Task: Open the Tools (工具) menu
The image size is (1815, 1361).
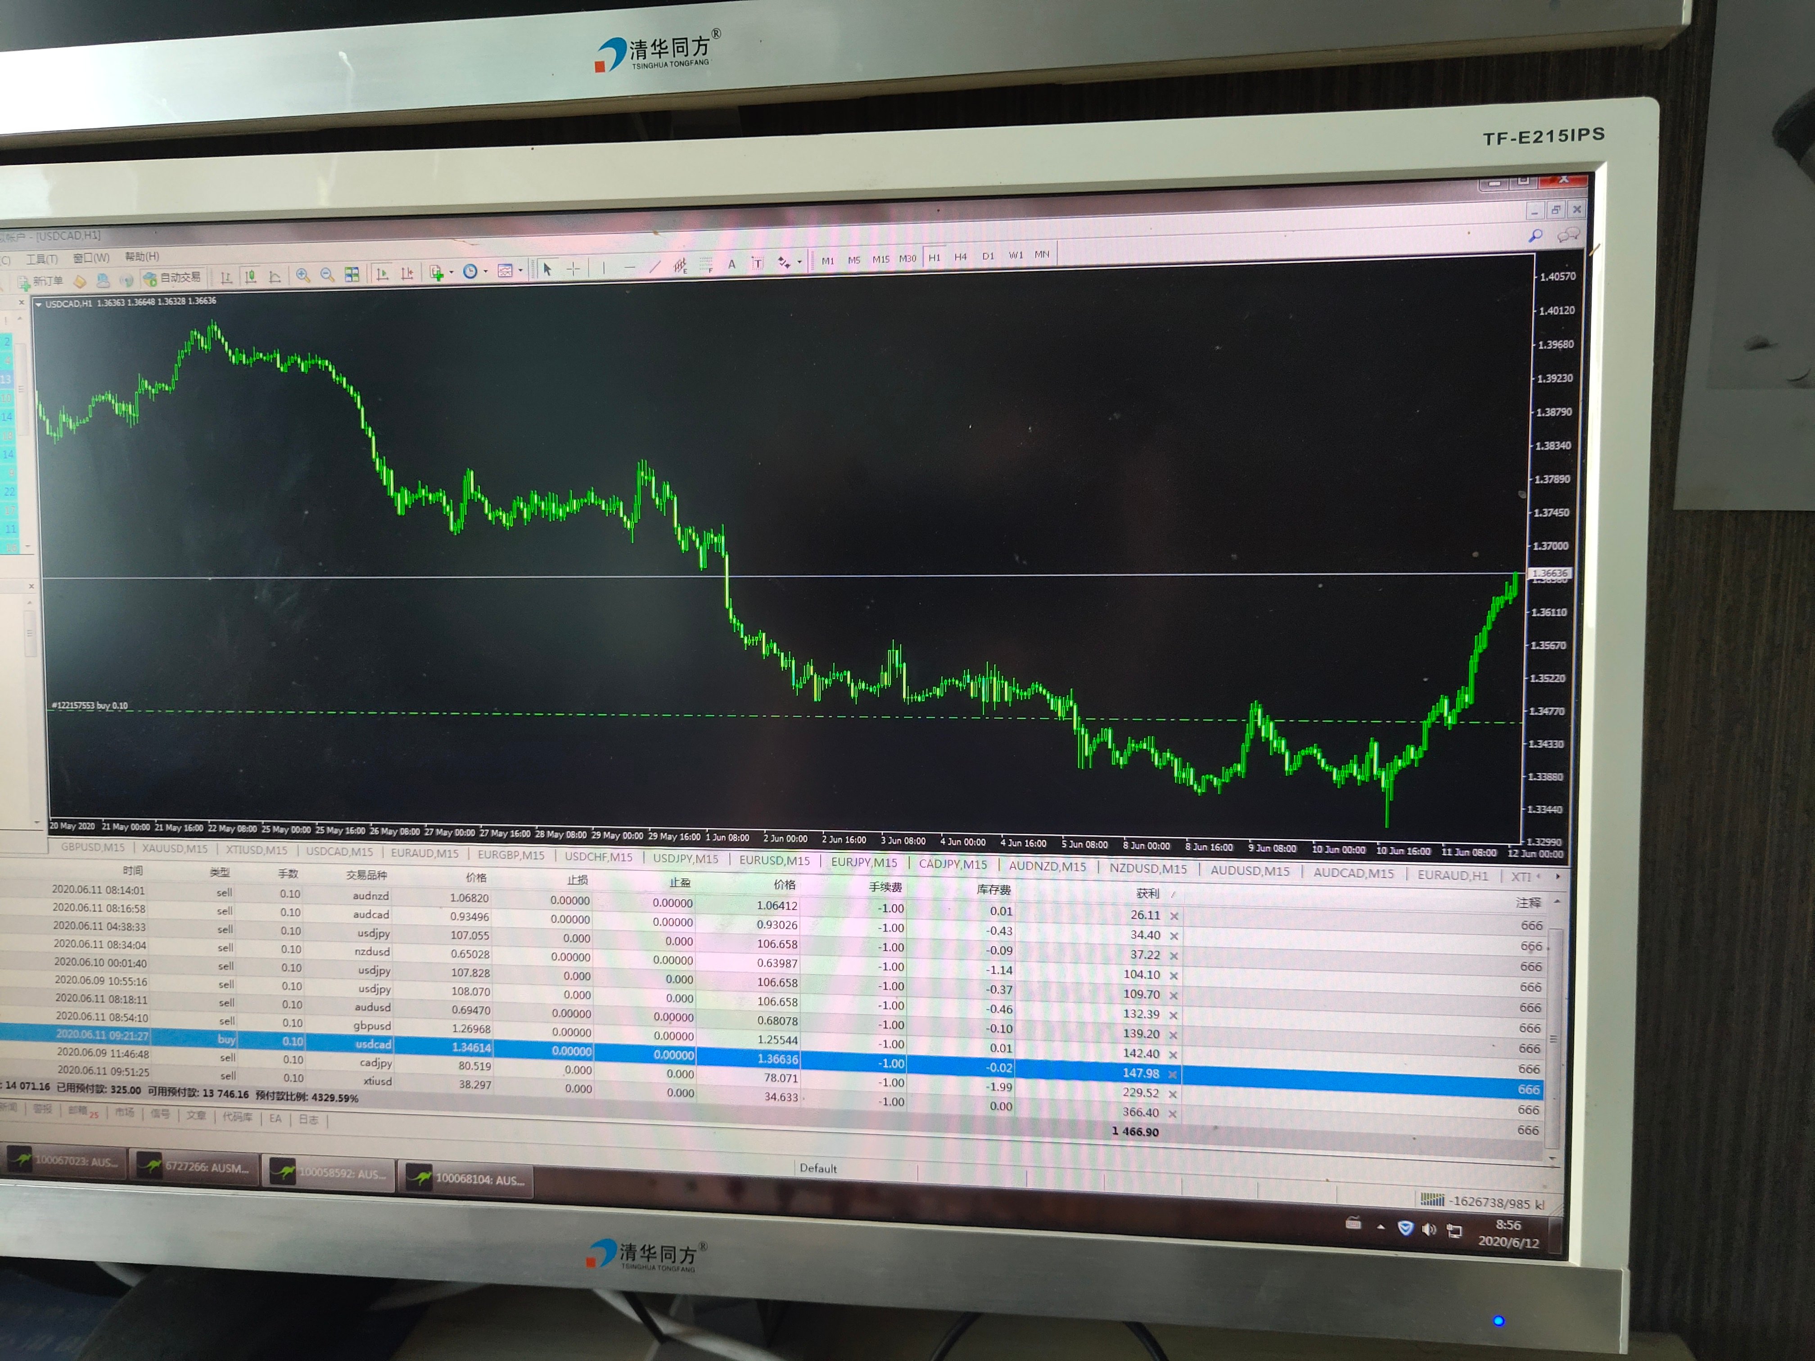Action: 42,259
